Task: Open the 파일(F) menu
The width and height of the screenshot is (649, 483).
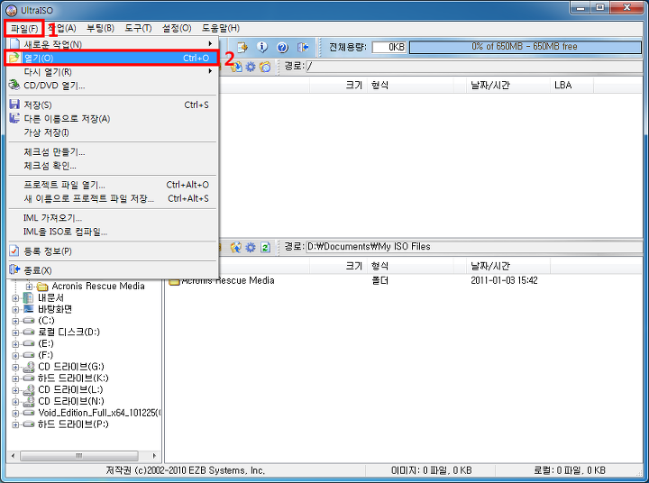Action: click(24, 28)
